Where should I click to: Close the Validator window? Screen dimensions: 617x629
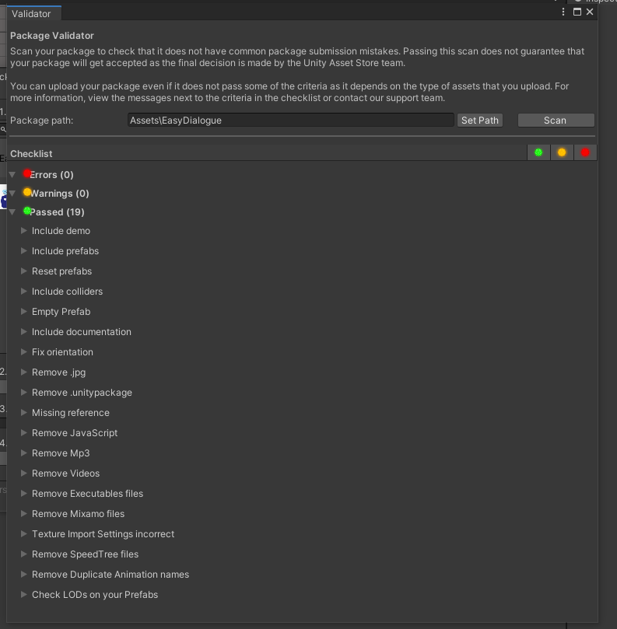coord(590,12)
